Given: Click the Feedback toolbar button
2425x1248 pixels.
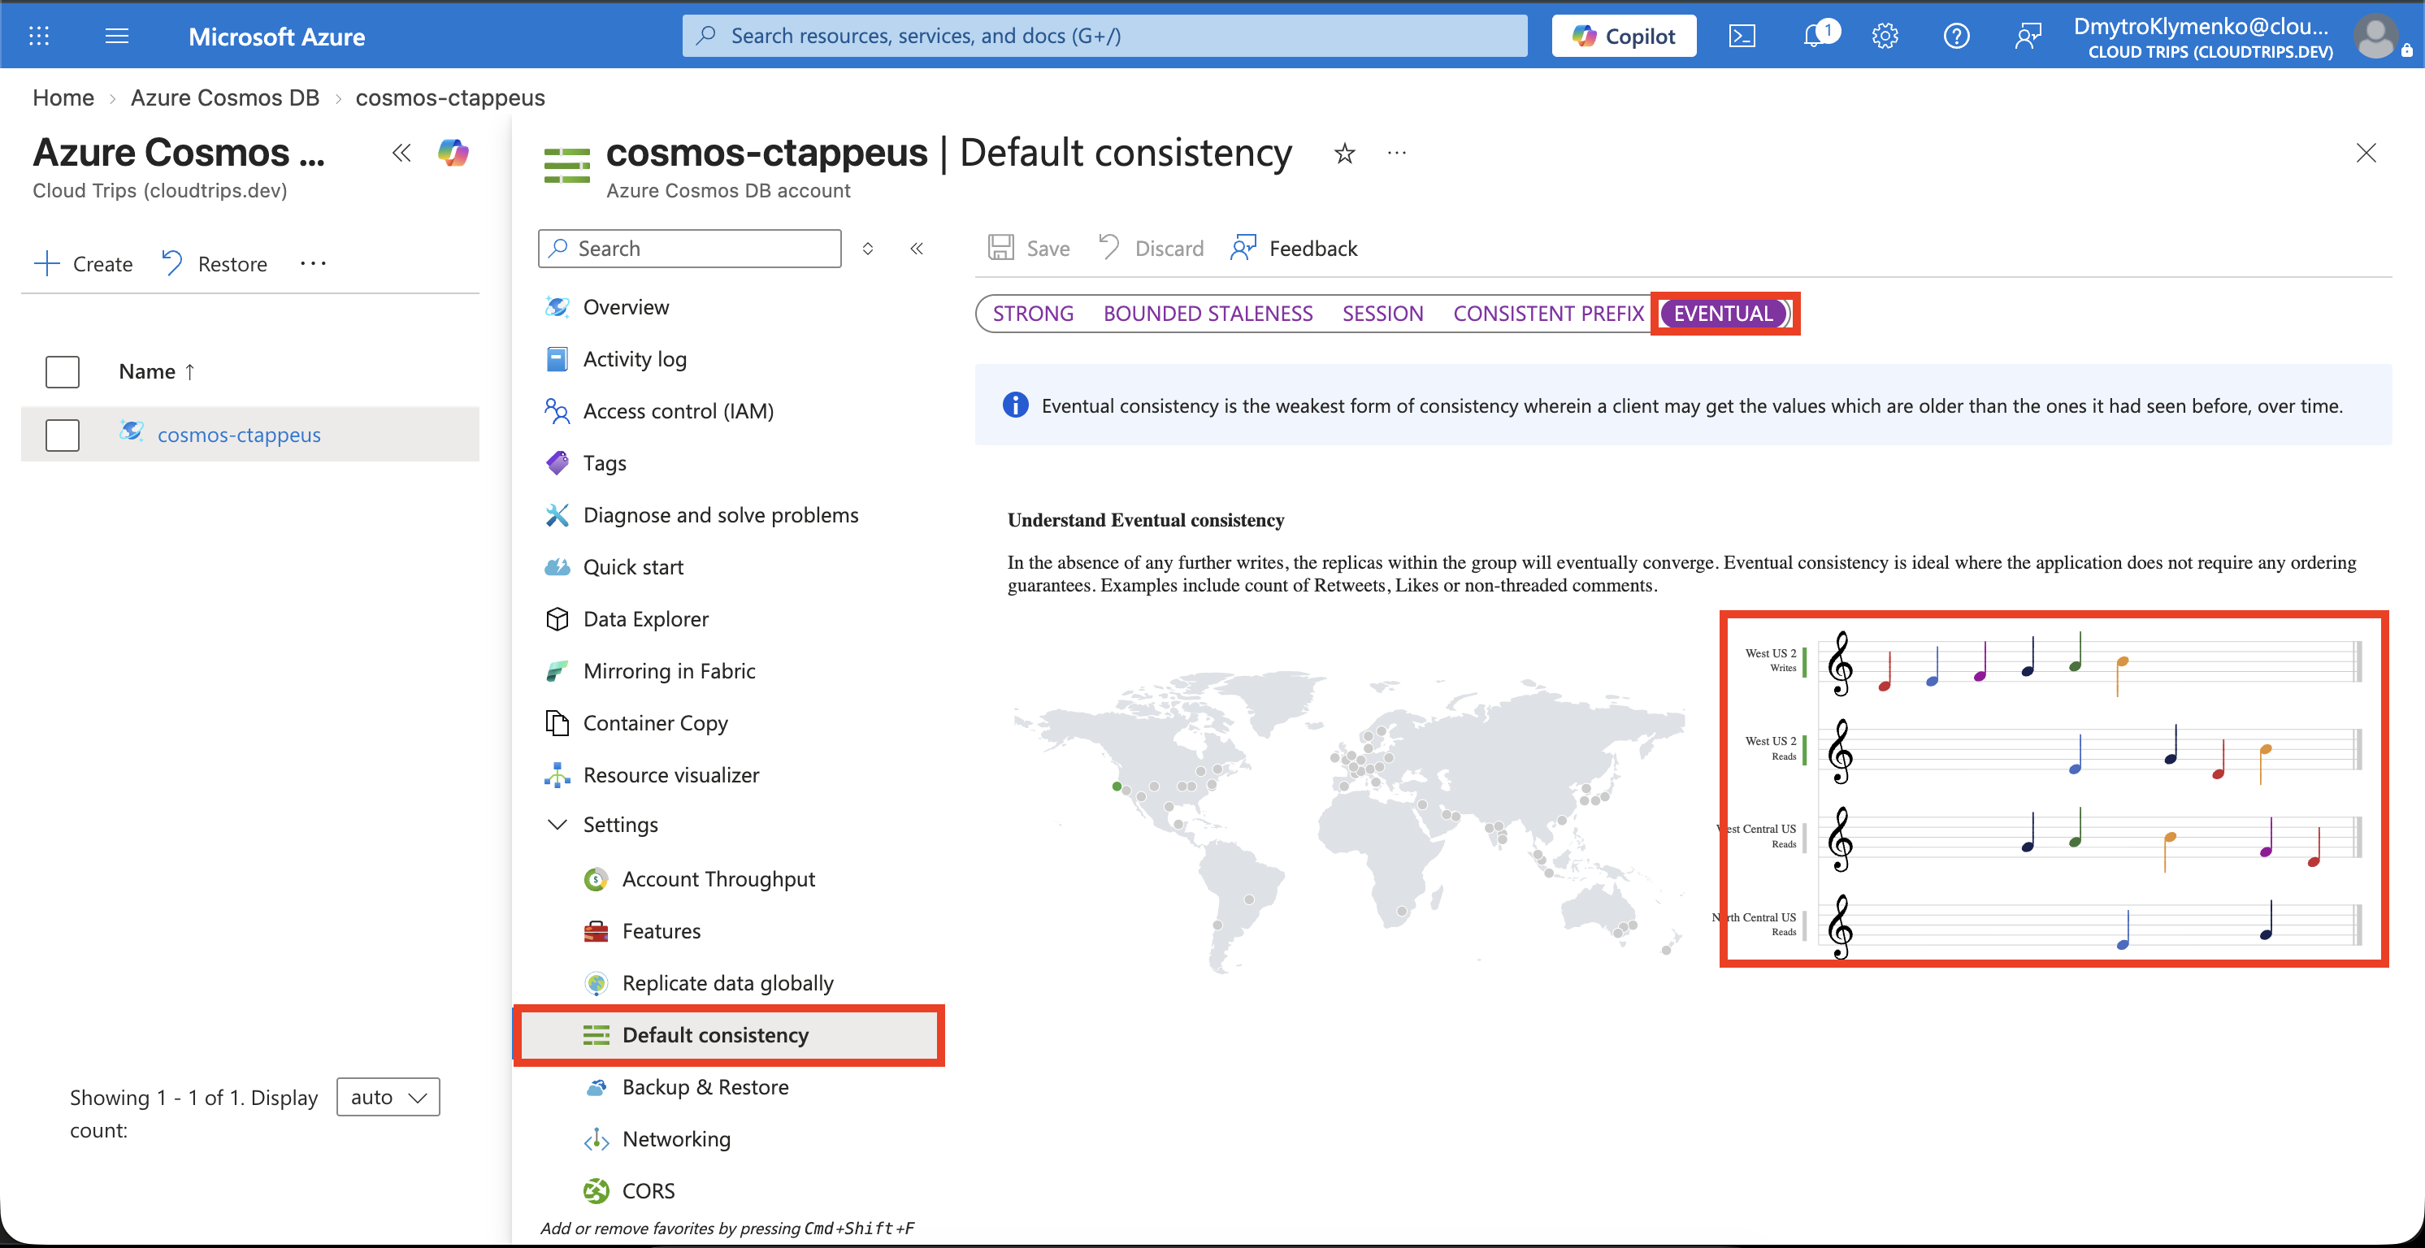Looking at the screenshot, I should pos(1294,248).
